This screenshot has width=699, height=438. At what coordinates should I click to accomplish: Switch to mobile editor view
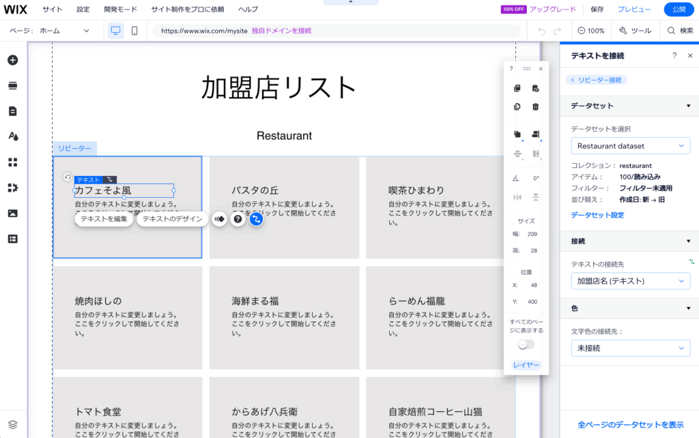[134, 31]
